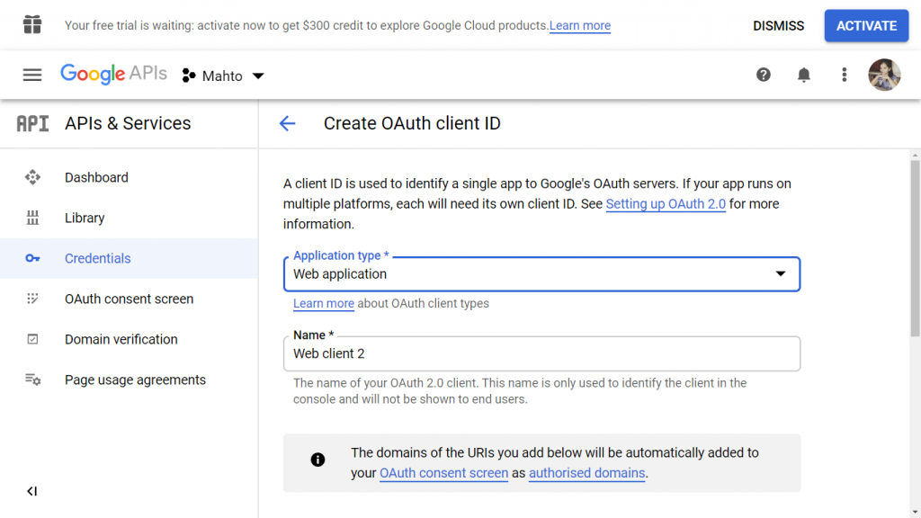The height and width of the screenshot is (518, 921).
Task: Select OAuth consent screen sidebar item
Action: tap(129, 299)
